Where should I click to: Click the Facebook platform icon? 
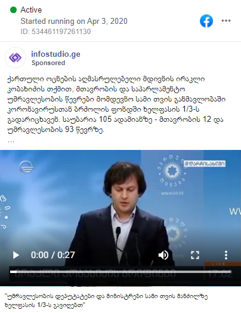206,21
